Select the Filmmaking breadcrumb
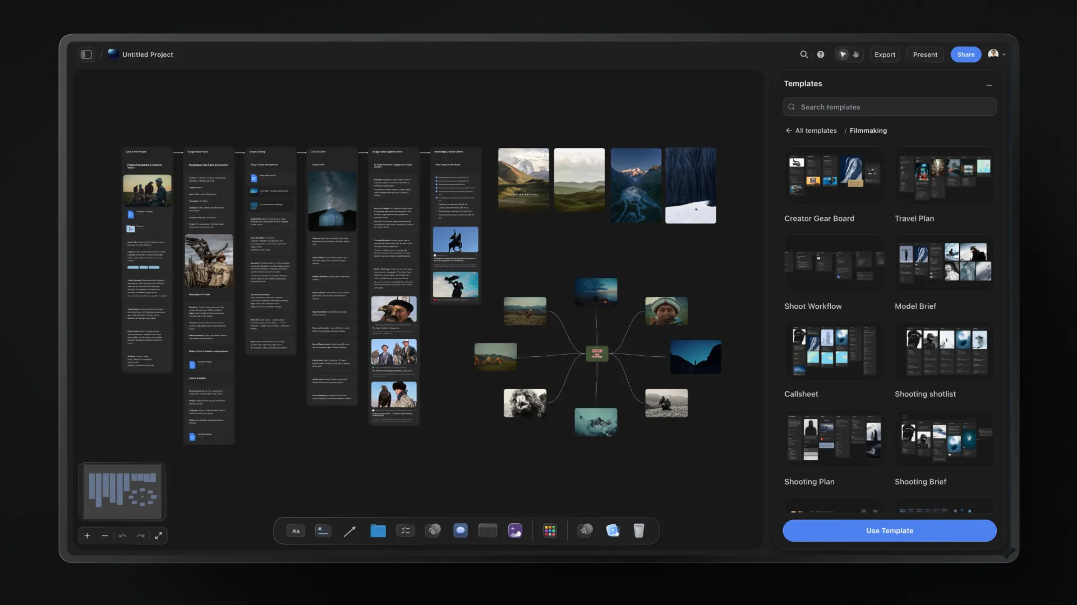This screenshot has height=605, width=1077. [x=868, y=131]
